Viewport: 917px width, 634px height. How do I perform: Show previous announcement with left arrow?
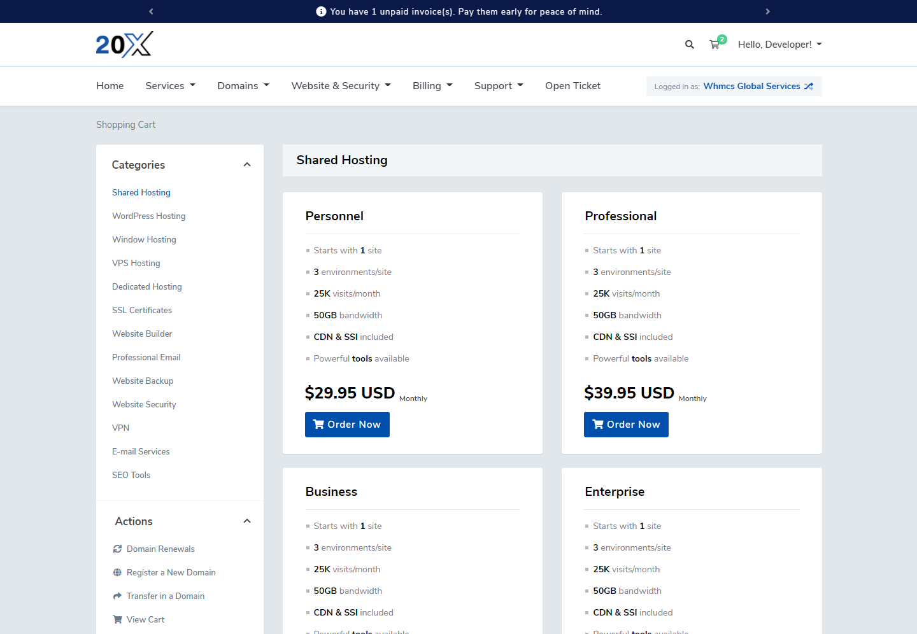coord(151,11)
